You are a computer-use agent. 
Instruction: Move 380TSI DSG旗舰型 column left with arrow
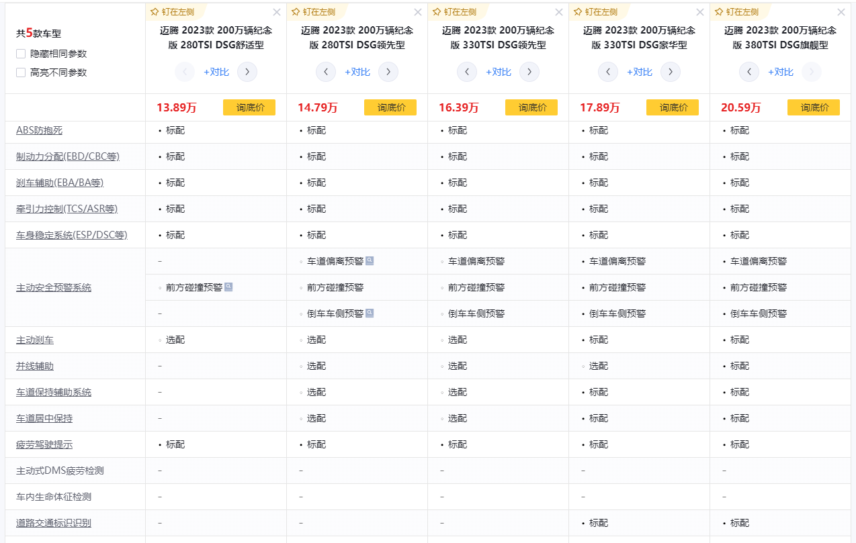(749, 72)
